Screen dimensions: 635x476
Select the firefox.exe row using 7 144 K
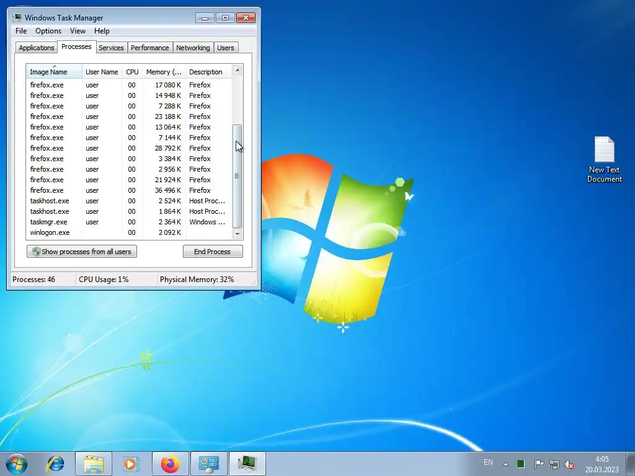coord(129,137)
